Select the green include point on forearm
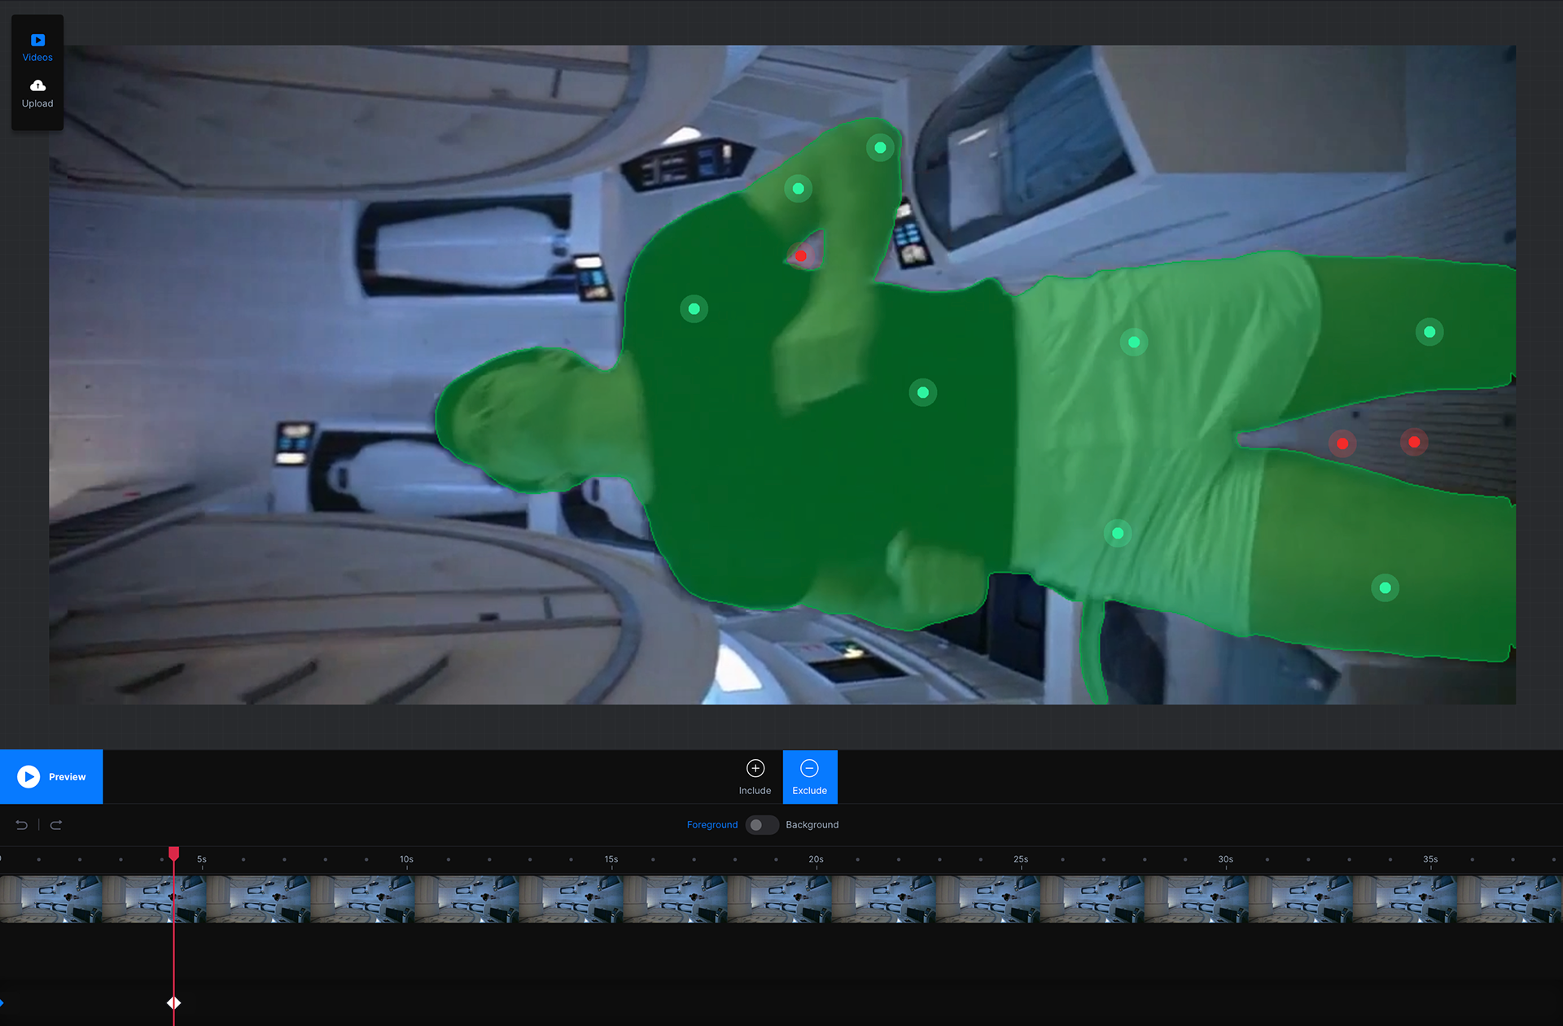Viewport: 1563px width, 1026px height. pyautogui.click(x=799, y=189)
